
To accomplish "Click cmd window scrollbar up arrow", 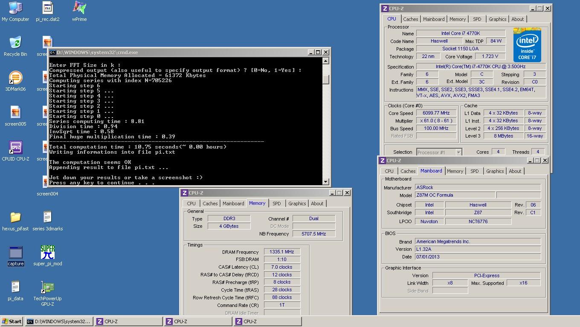I will tap(326, 60).
